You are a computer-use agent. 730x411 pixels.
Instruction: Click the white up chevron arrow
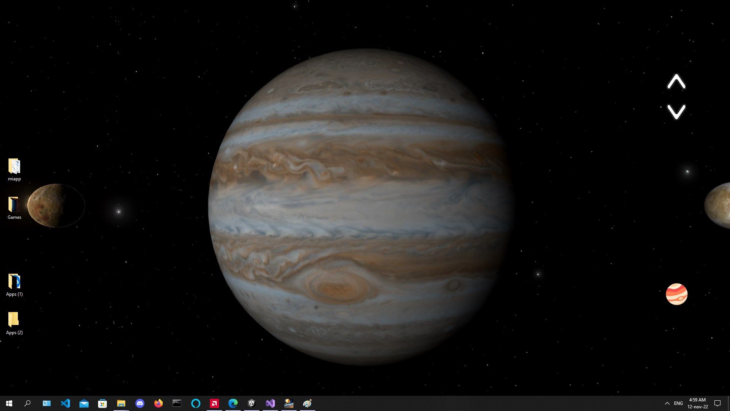click(x=676, y=82)
